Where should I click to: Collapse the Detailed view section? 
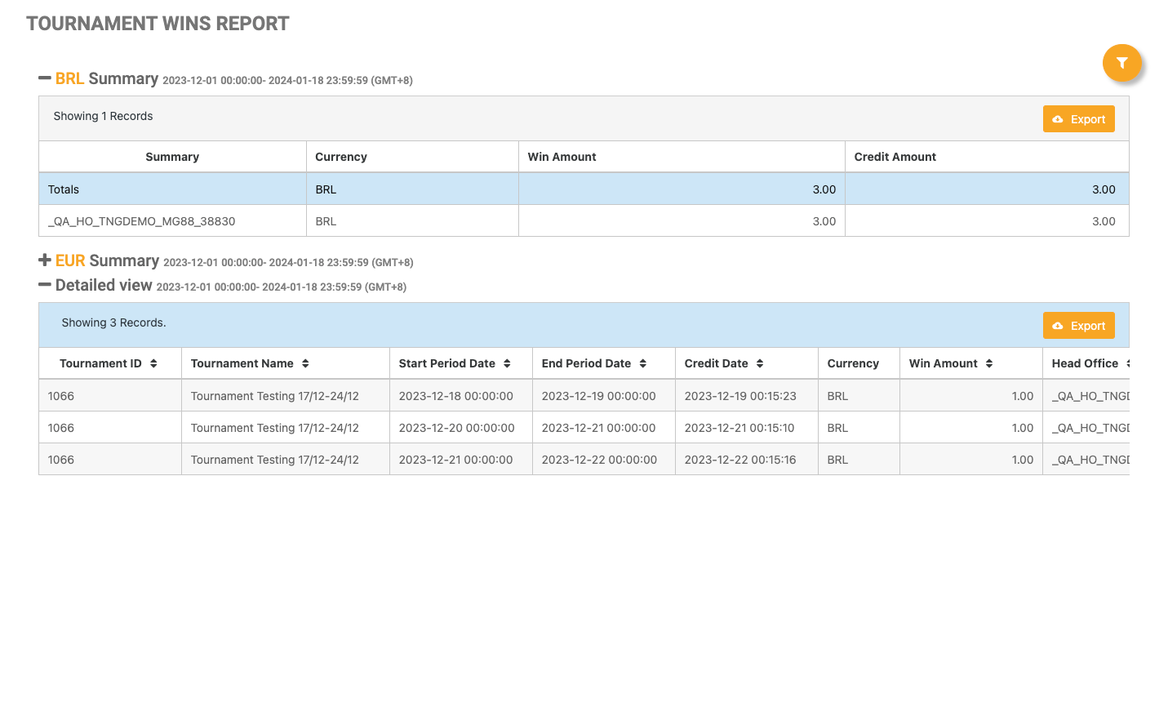click(45, 285)
